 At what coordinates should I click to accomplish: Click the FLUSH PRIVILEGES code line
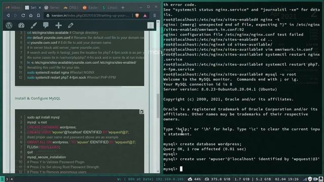tap(44, 147)
